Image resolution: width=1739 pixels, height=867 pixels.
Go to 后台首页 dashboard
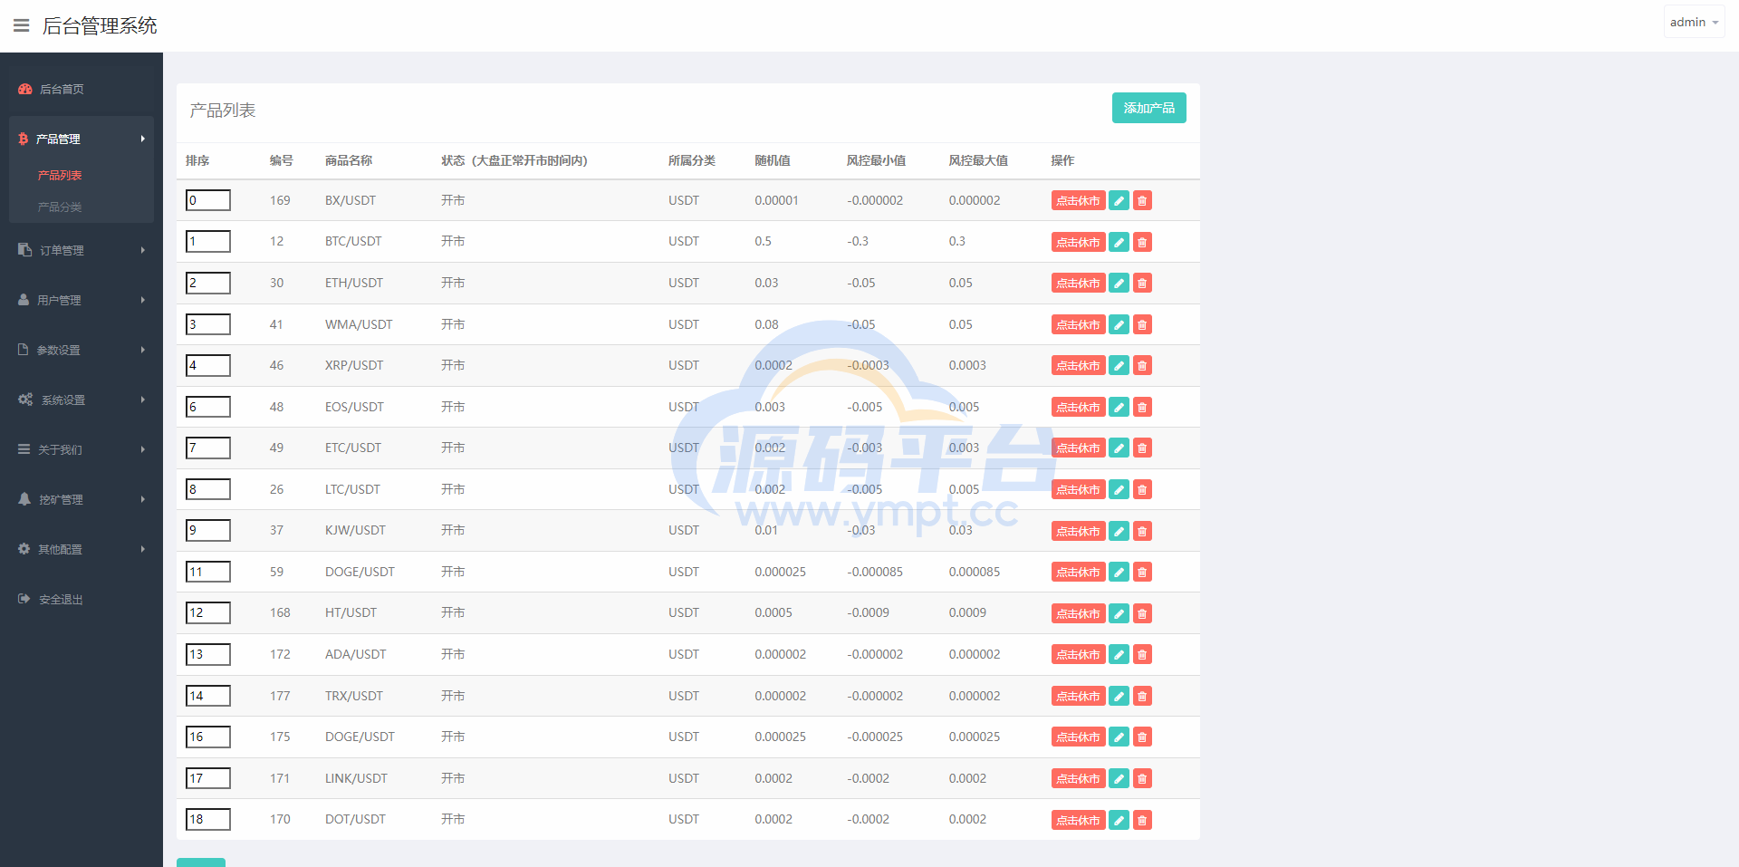point(82,89)
